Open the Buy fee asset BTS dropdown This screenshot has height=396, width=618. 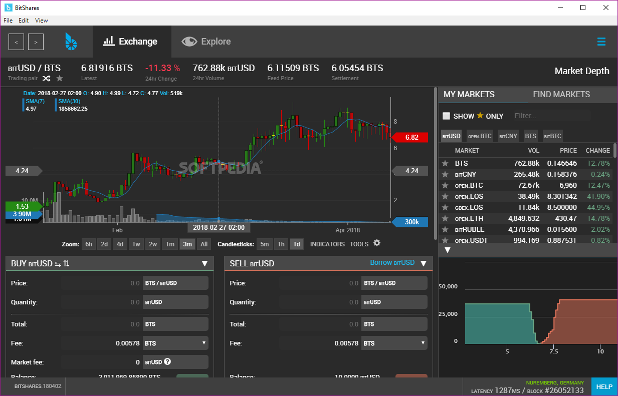175,343
